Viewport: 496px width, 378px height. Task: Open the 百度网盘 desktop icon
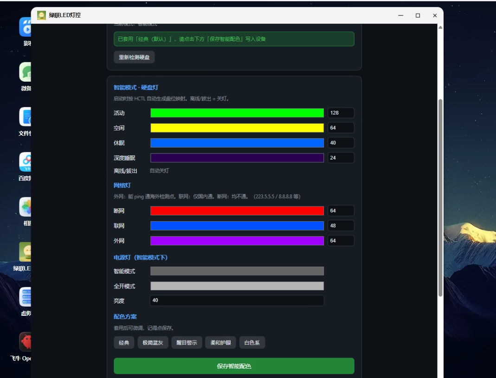(x=26, y=162)
